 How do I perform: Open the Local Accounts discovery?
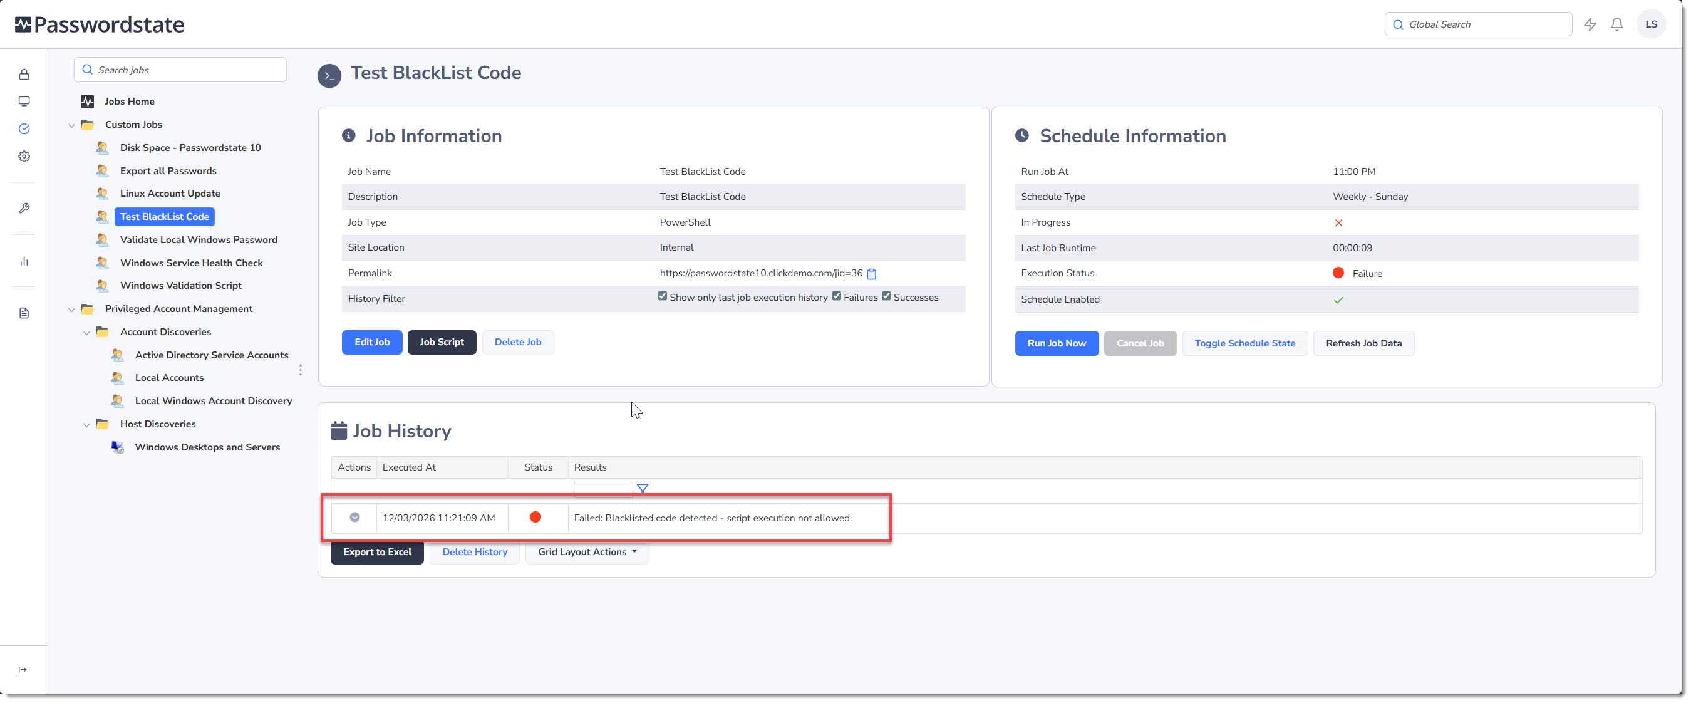point(169,378)
